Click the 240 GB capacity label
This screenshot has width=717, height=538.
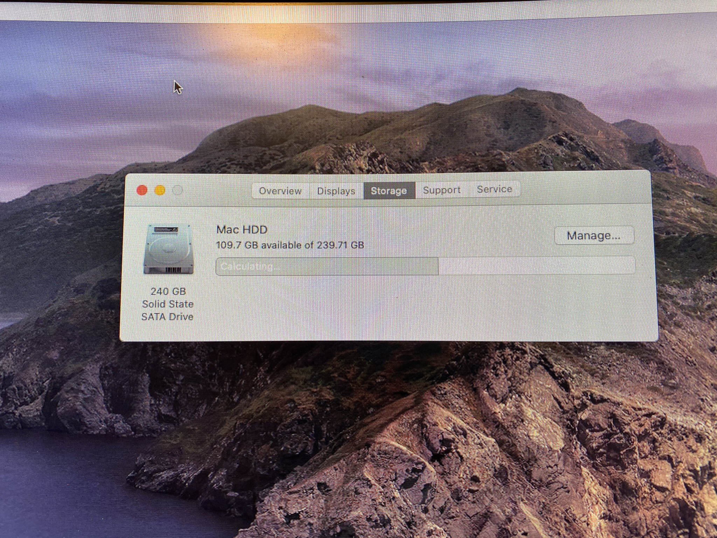point(168,291)
